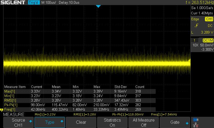This screenshot has height=128, width=214.
Task: Click the yellow channel 1 waveform trace
Action: click(x=97, y=63)
